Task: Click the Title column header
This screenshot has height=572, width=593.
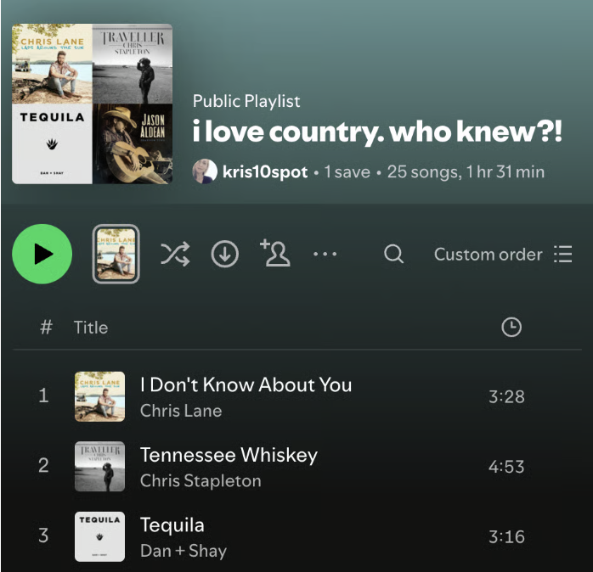Action: pos(91,328)
